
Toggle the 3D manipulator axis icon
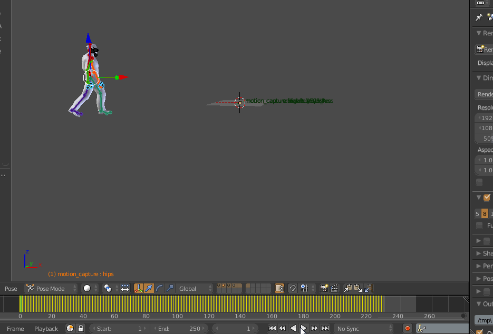139,289
